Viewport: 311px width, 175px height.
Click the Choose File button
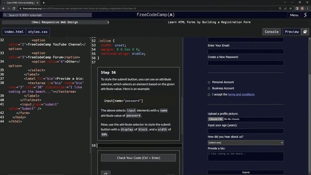[x=216, y=119]
